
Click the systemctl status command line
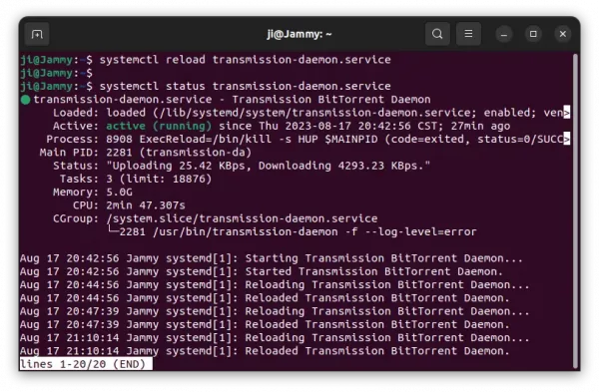click(x=206, y=86)
